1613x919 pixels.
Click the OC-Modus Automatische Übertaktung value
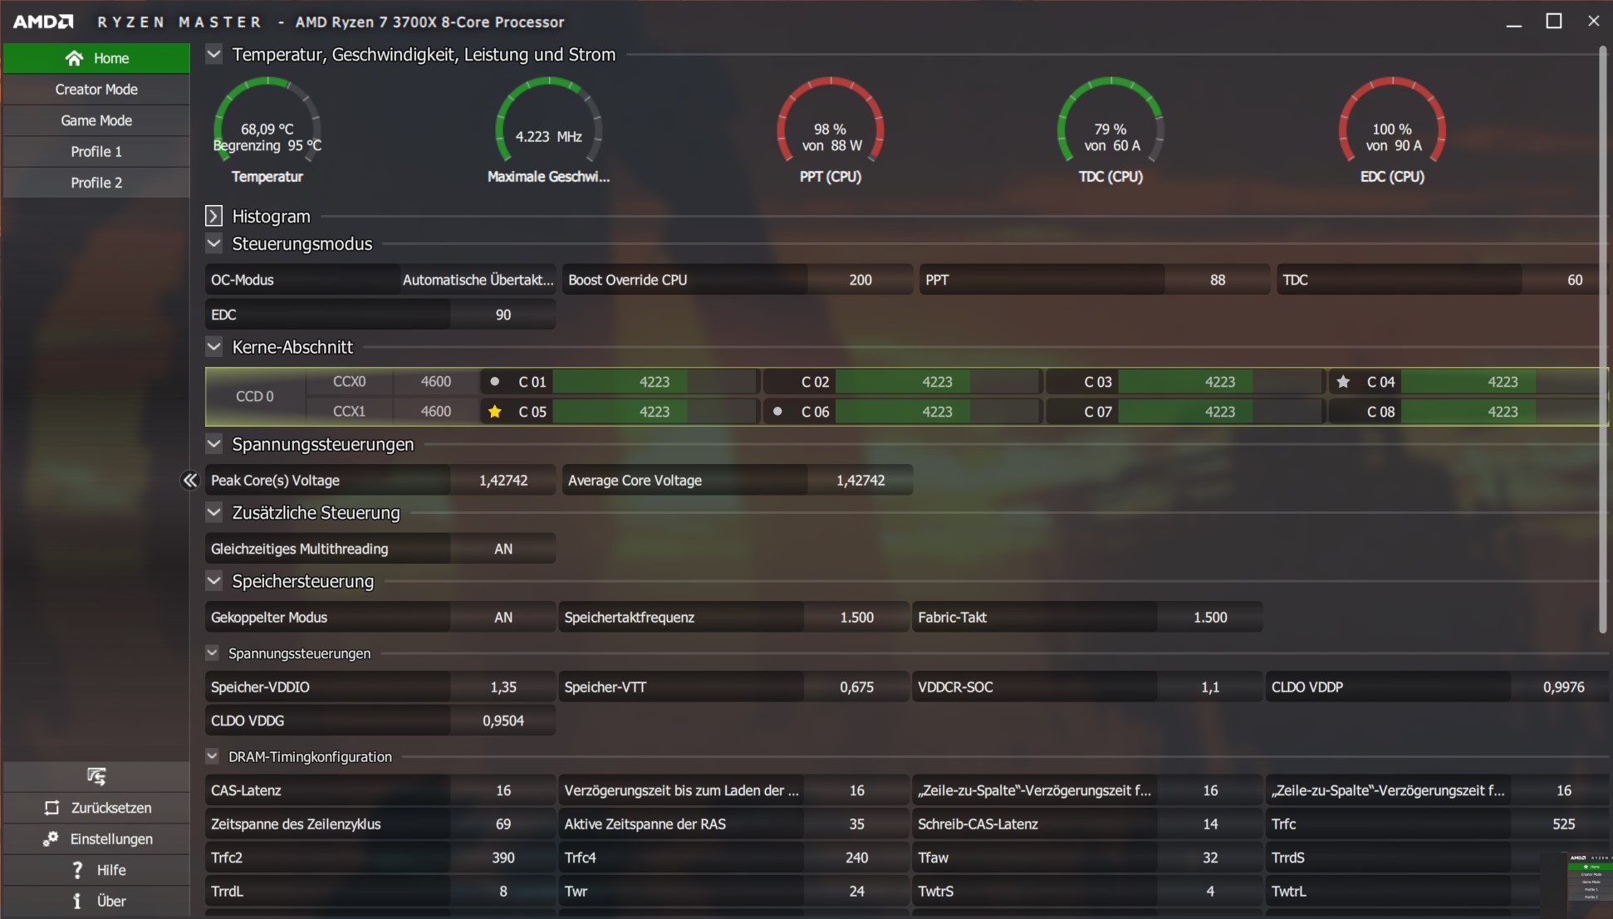pos(478,280)
